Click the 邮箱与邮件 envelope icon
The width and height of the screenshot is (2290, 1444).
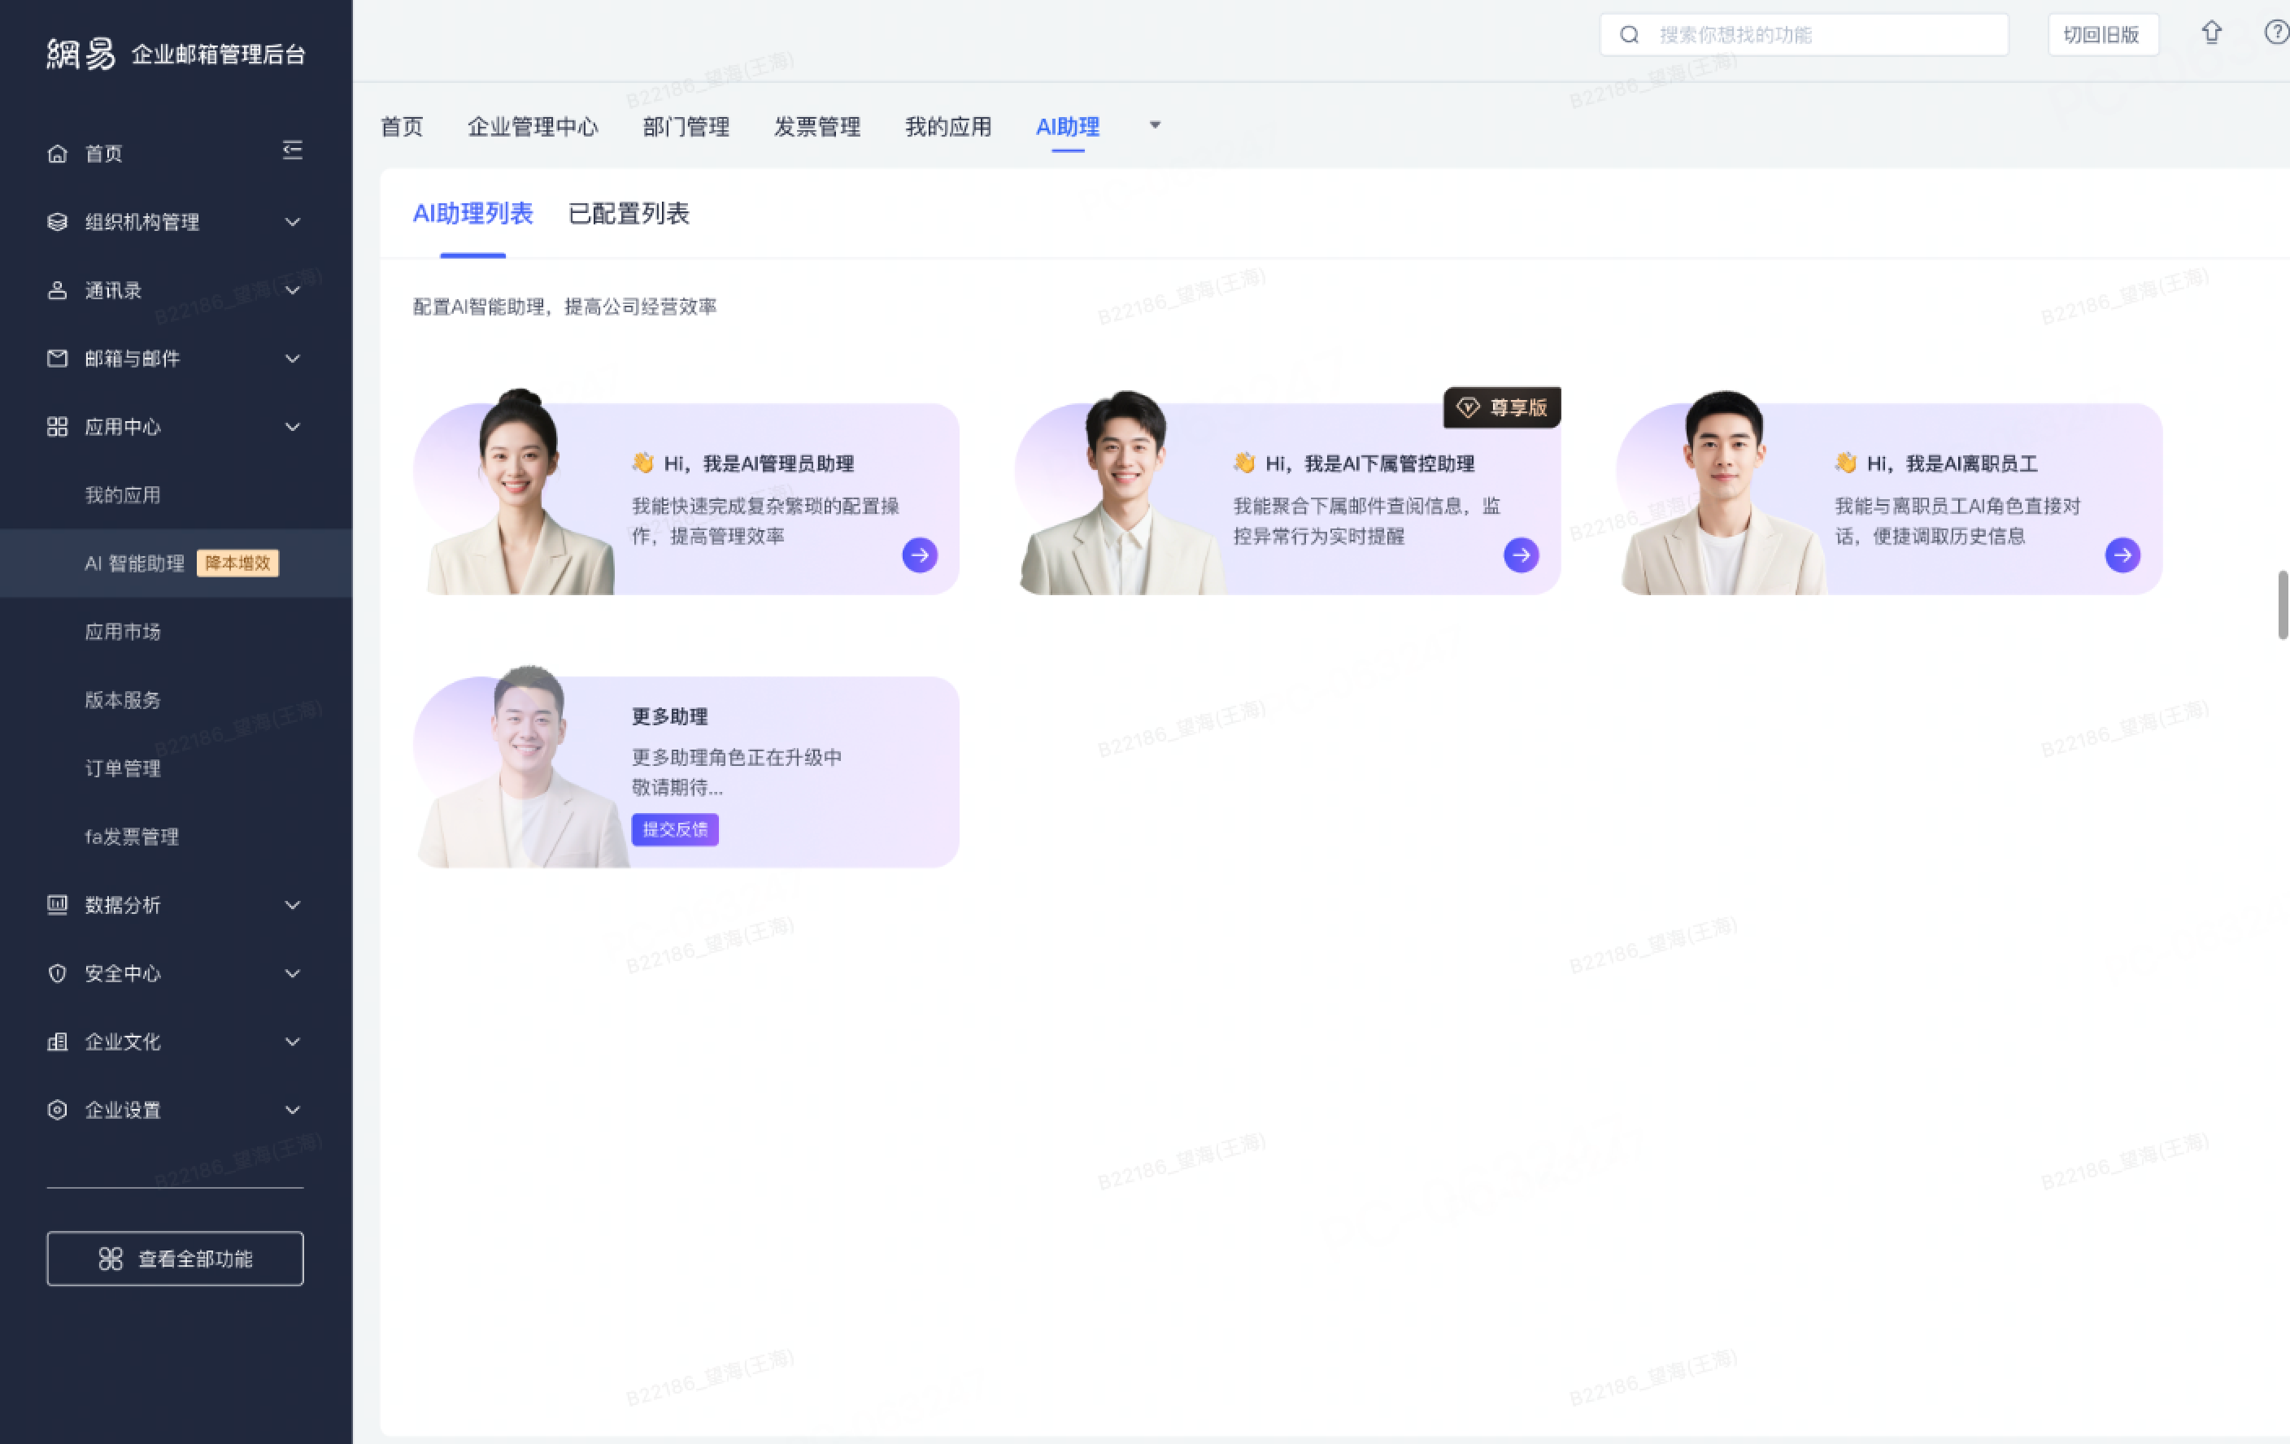(x=57, y=359)
